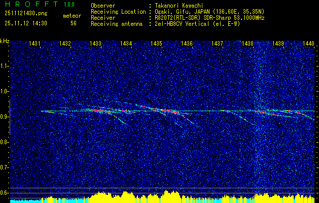Select the Ogaki, Gifu, JAPAN location text
The height and width of the screenshot is (203, 319).
click(209, 12)
